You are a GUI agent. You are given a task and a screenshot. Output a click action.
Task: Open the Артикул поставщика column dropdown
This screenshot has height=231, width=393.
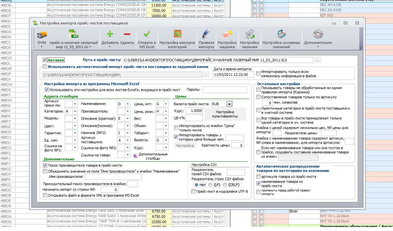tap(127, 140)
